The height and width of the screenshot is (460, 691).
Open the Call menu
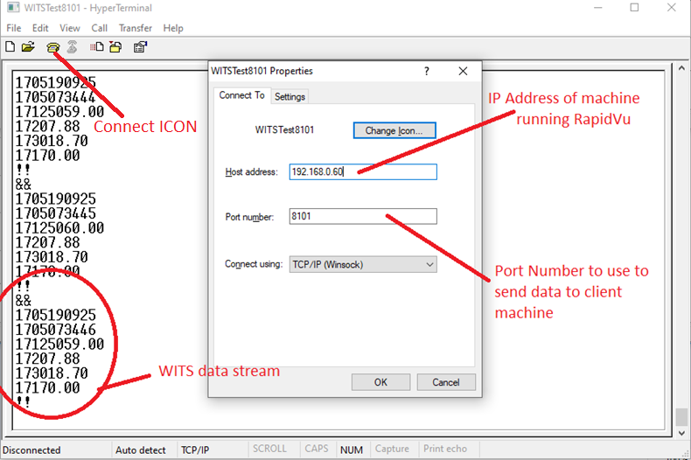coord(99,28)
